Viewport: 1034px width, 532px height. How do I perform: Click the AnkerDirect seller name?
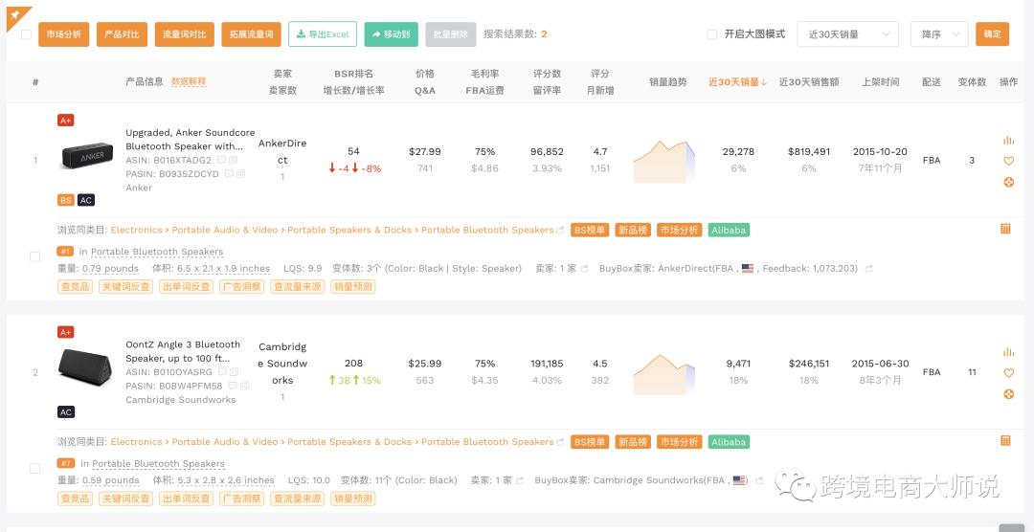point(282,151)
